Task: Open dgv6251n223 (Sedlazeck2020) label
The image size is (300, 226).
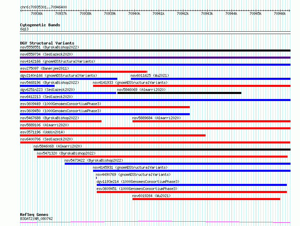Action: [x=48, y=90]
